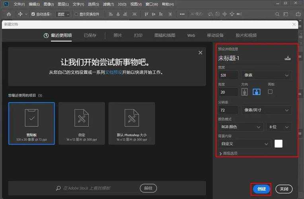
Task: Click the share/export icon
Action: (x=298, y=14)
